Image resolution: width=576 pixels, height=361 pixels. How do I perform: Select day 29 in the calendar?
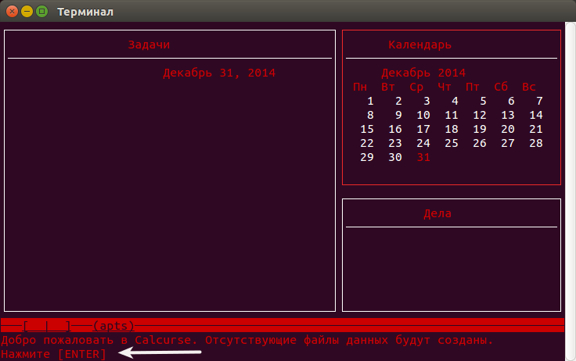pos(367,157)
